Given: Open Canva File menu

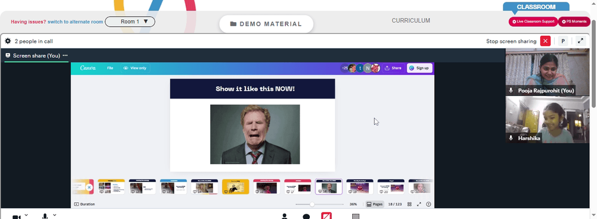Looking at the screenshot, I should tap(110, 68).
